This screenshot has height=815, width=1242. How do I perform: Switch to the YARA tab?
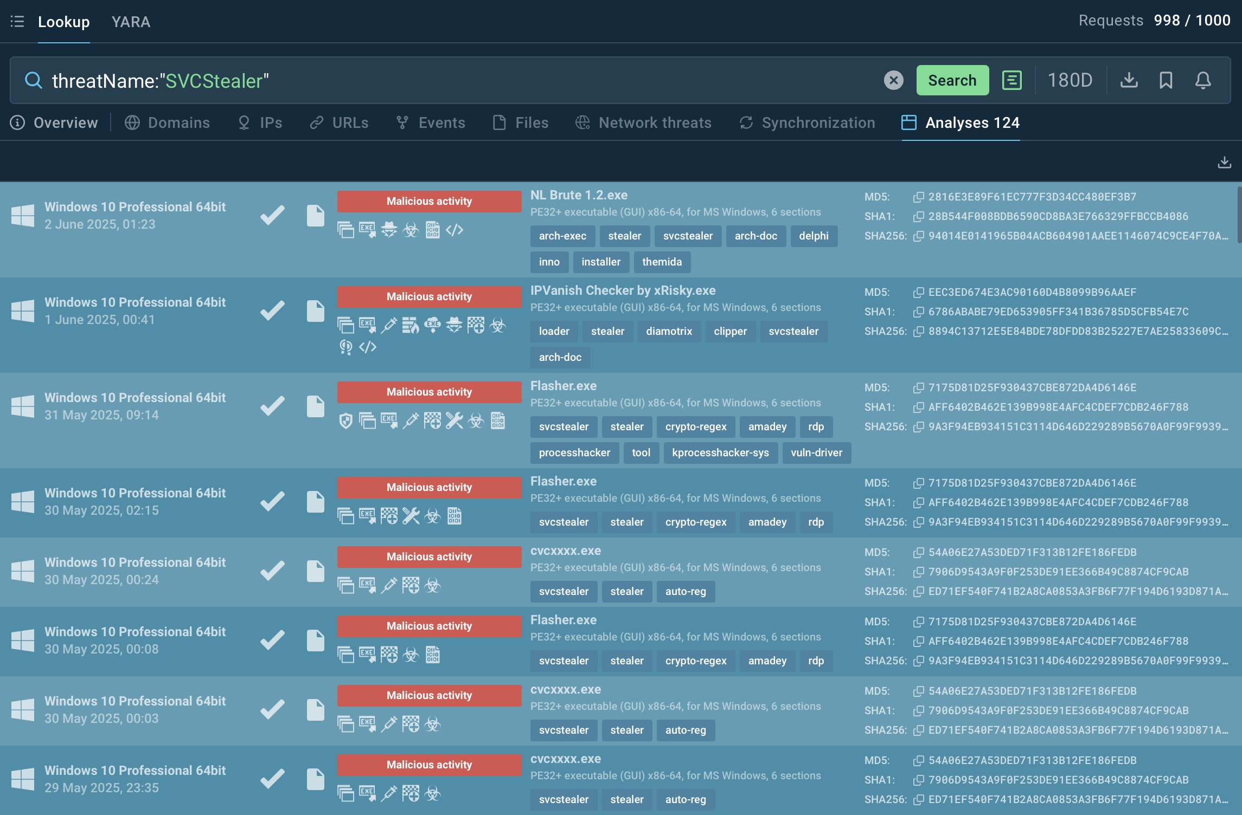(131, 22)
